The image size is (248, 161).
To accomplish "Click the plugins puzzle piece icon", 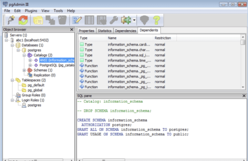I will coord(125,20).
